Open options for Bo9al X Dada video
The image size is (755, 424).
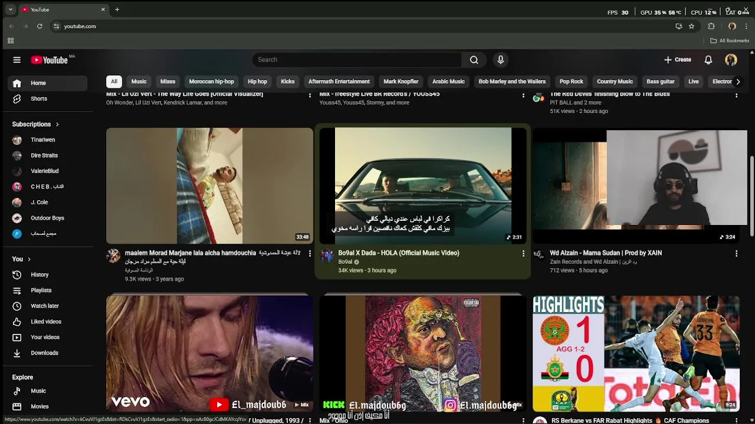pyautogui.click(x=523, y=253)
